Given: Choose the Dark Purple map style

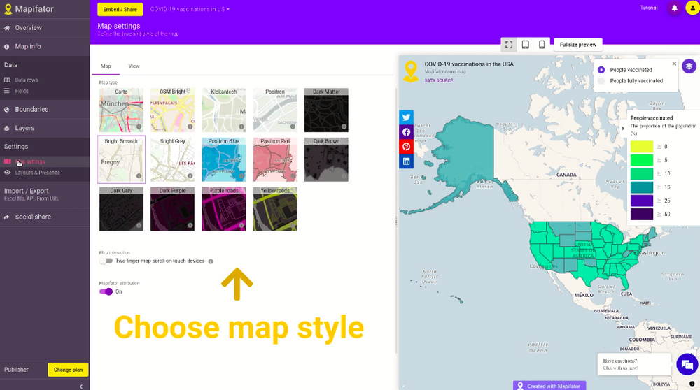Looking at the screenshot, I should (x=173, y=209).
